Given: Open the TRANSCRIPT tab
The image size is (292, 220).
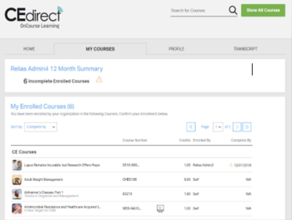Looking at the screenshot, I should (246, 49).
